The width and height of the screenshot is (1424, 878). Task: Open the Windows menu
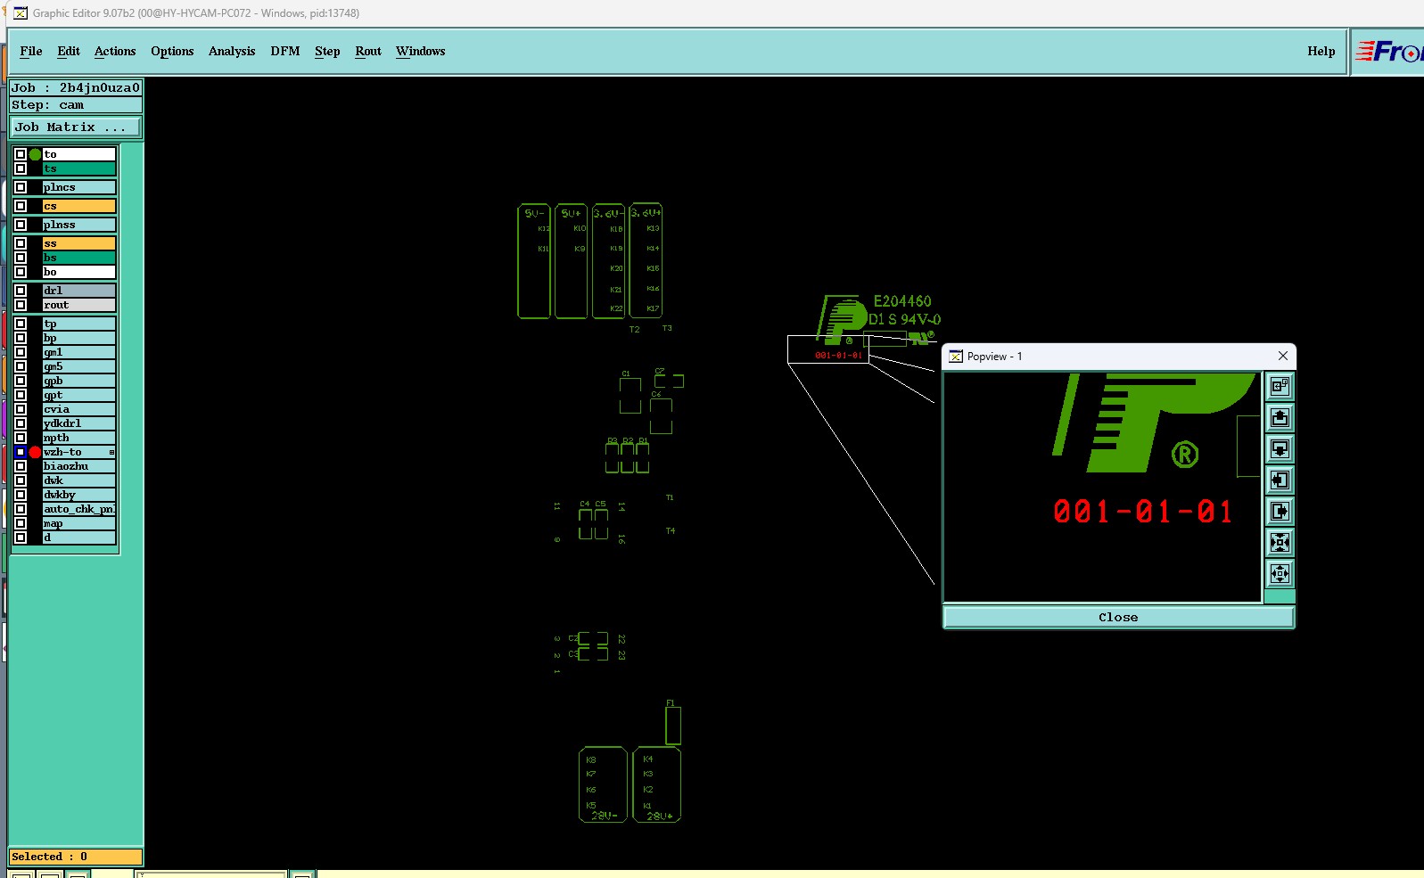coord(421,52)
